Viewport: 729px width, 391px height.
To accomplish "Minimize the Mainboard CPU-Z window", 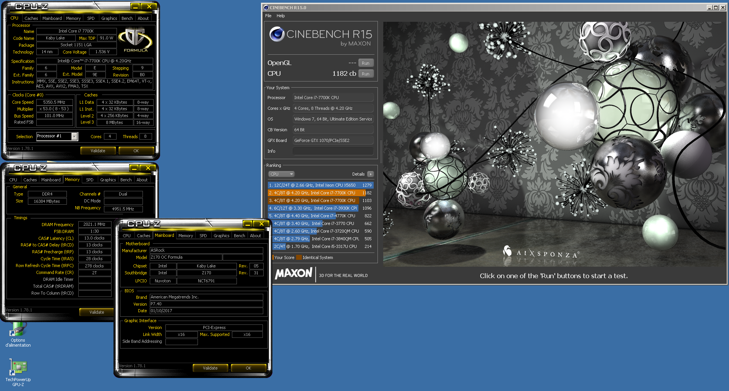I will coord(248,224).
